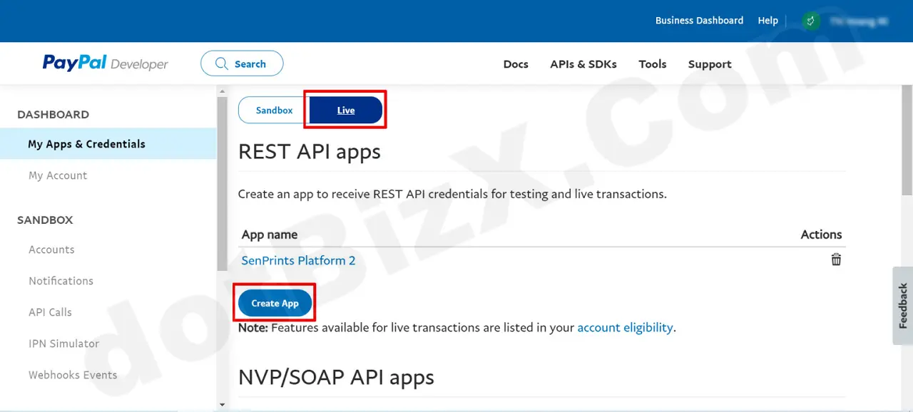
Task: Open the IPN Simulator from the sidebar
Action: pos(63,344)
